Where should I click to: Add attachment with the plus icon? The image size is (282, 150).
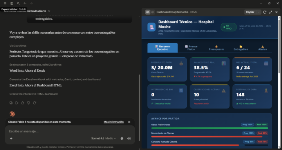point(11,138)
